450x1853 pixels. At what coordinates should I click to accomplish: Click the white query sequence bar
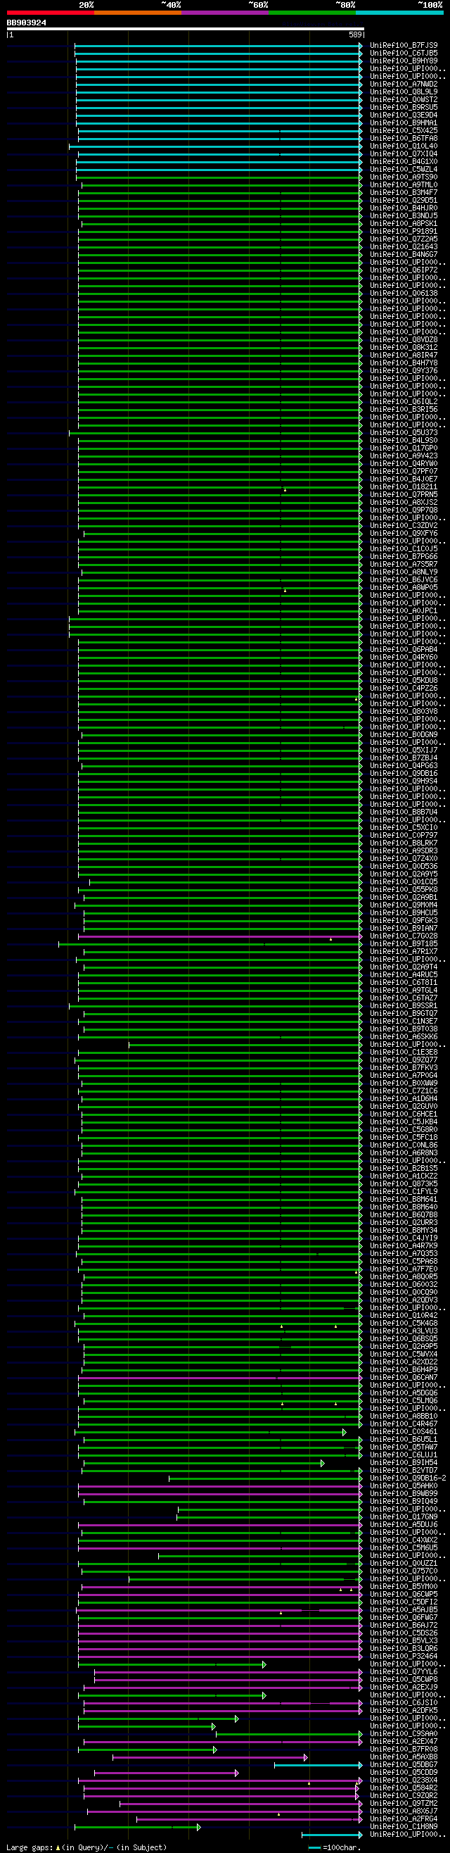point(186,29)
